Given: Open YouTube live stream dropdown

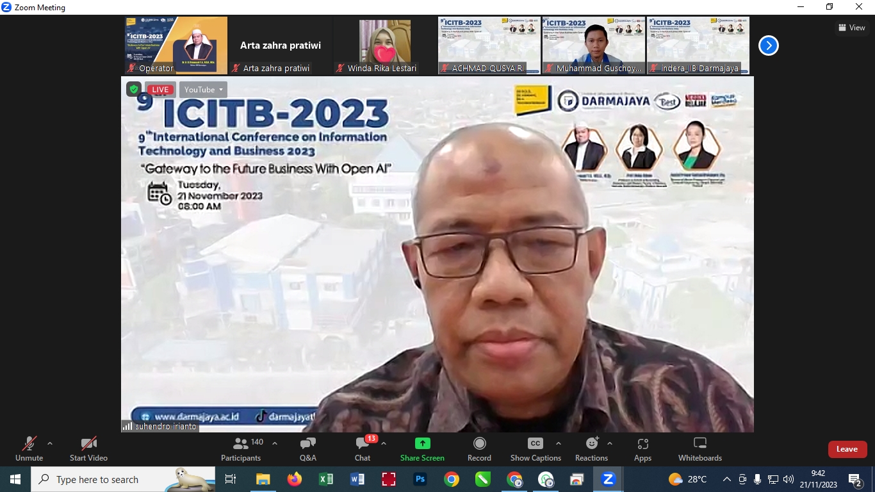Looking at the screenshot, I should click(203, 90).
